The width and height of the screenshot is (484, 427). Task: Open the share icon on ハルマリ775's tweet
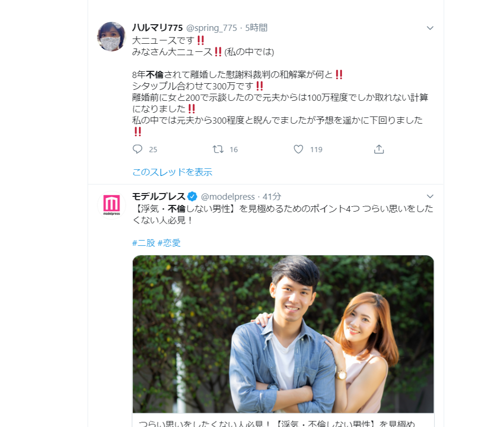coord(378,149)
